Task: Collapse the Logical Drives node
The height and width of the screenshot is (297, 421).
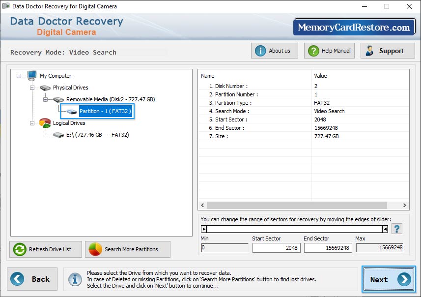Action: pyautogui.click(x=32, y=123)
